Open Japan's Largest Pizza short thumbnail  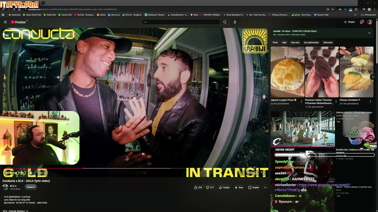pos(287,72)
